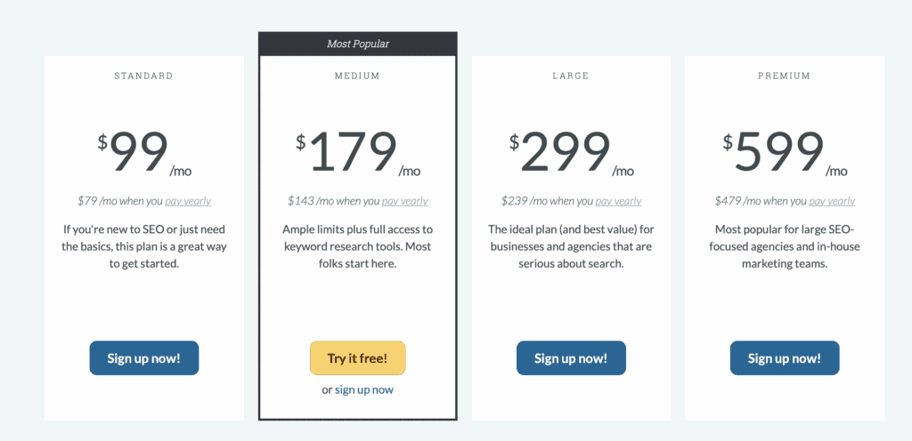Image resolution: width=912 pixels, height=441 pixels.
Task: Click 'pay yearly' link in Standard plan
Action: coord(188,201)
